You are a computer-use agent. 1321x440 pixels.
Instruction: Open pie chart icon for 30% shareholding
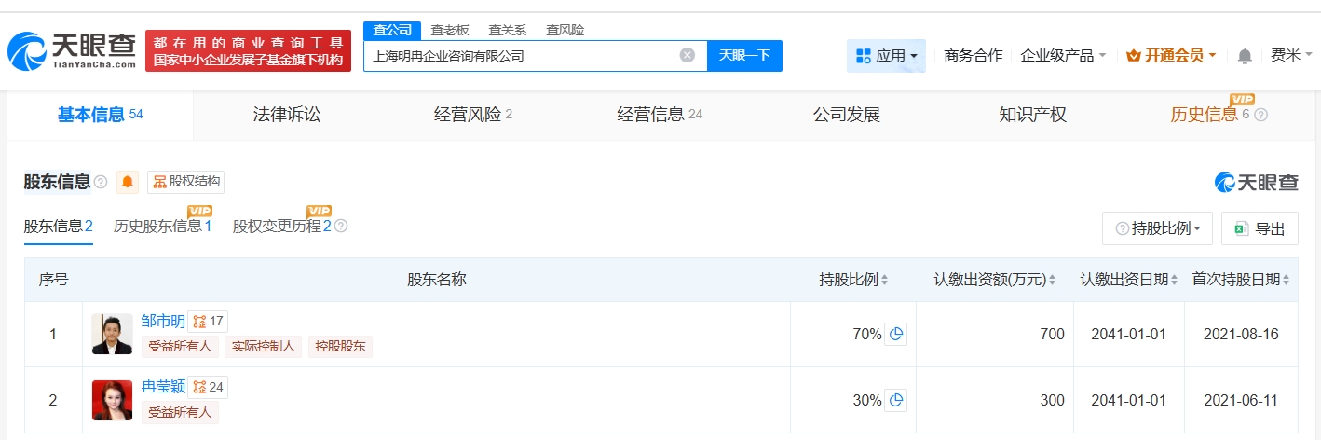pos(895,400)
